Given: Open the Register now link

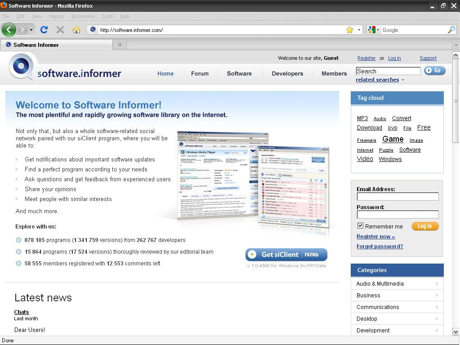Looking at the screenshot, I should tap(375, 236).
